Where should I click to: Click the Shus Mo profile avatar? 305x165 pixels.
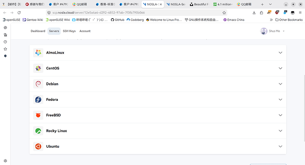[x=264, y=31]
